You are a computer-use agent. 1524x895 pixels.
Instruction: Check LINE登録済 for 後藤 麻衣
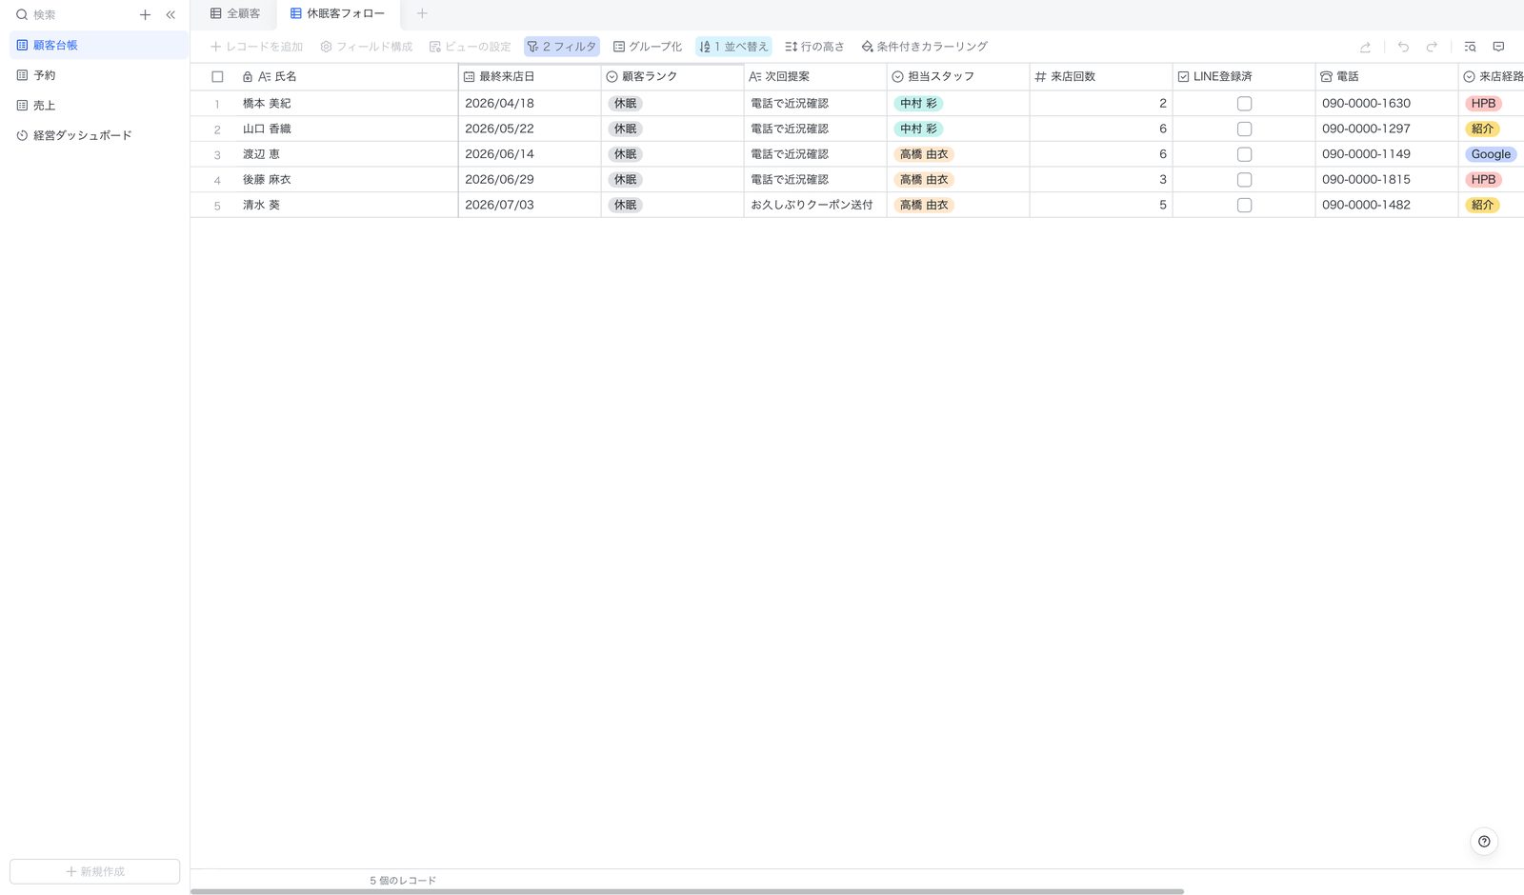click(1244, 180)
